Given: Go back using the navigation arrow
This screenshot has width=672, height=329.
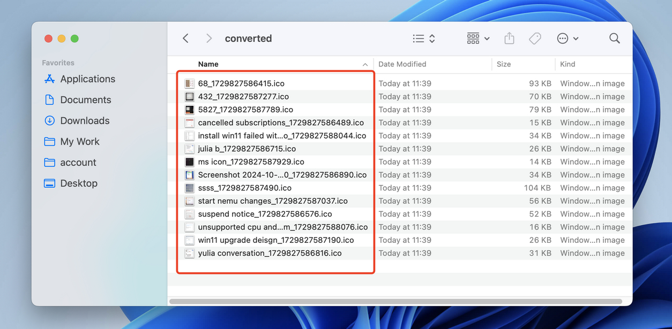Looking at the screenshot, I should click(x=185, y=38).
